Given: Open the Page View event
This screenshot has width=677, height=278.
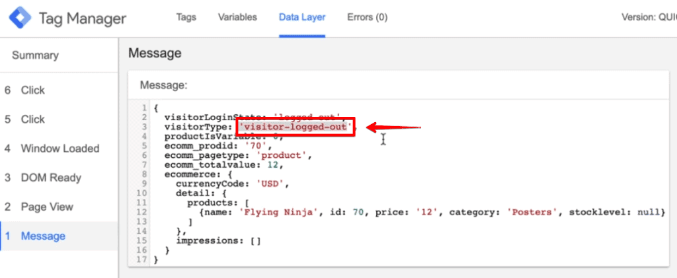Looking at the screenshot, I should point(47,207).
